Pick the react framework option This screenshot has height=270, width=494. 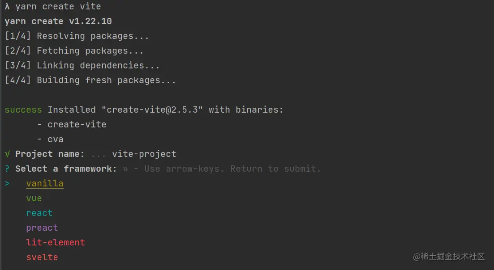(x=39, y=213)
